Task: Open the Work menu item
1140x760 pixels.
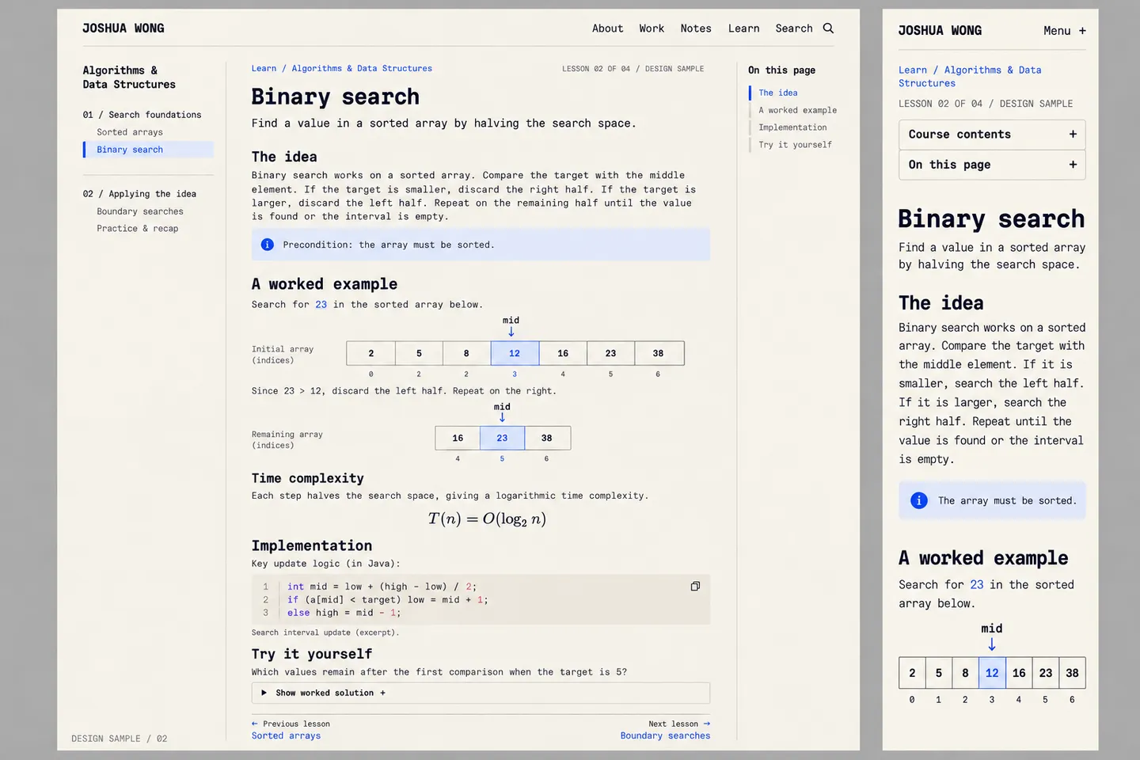Action: pyautogui.click(x=652, y=28)
